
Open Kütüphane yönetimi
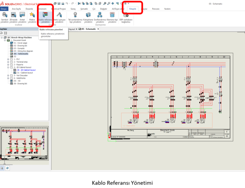click(88, 17)
